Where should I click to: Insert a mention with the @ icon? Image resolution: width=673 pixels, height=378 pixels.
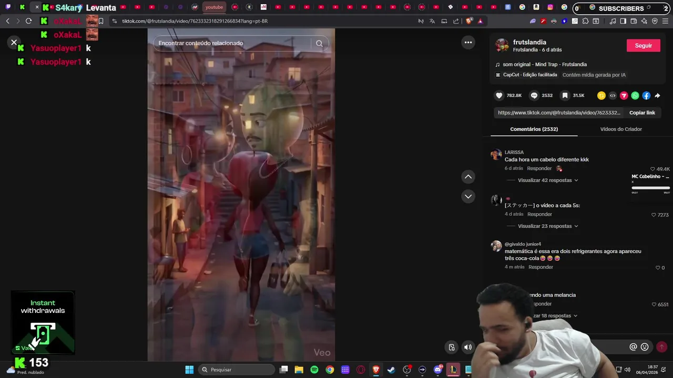(x=633, y=347)
